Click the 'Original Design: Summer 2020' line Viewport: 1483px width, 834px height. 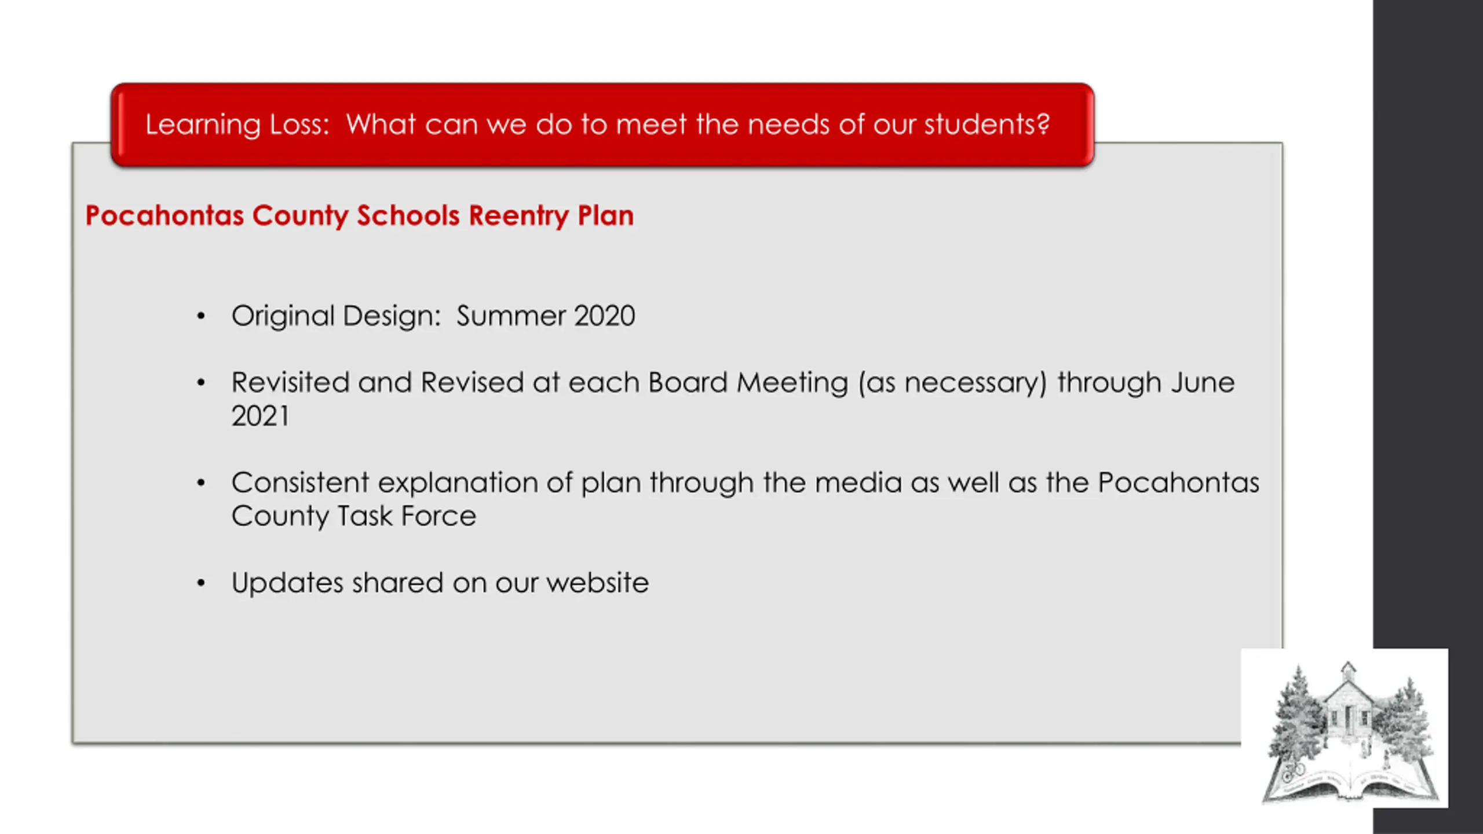point(433,317)
